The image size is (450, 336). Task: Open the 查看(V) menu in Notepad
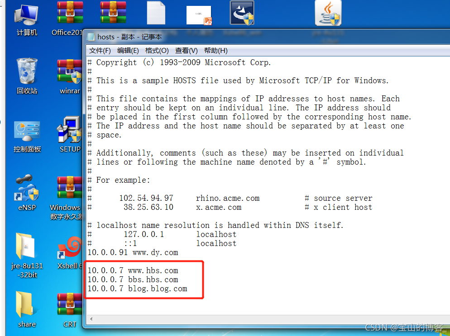point(186,51)
